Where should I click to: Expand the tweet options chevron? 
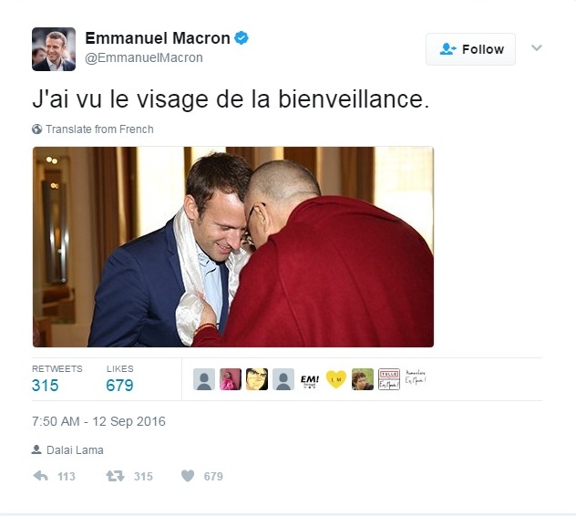(537, 47)
